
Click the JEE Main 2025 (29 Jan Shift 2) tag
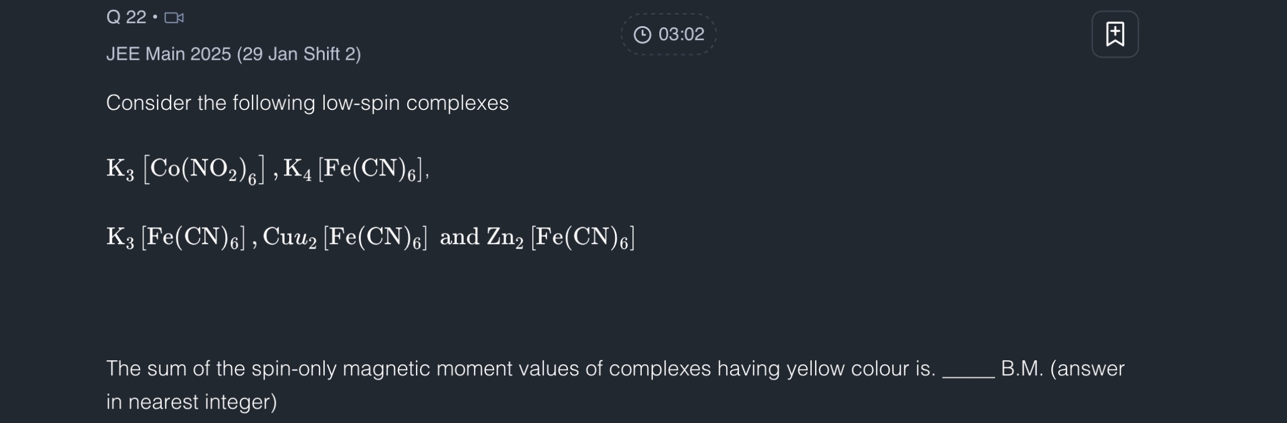[x=233, y=54]
